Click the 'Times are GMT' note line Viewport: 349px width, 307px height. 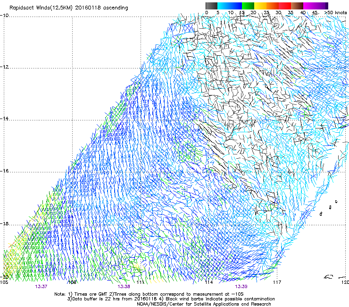point(149,294)
